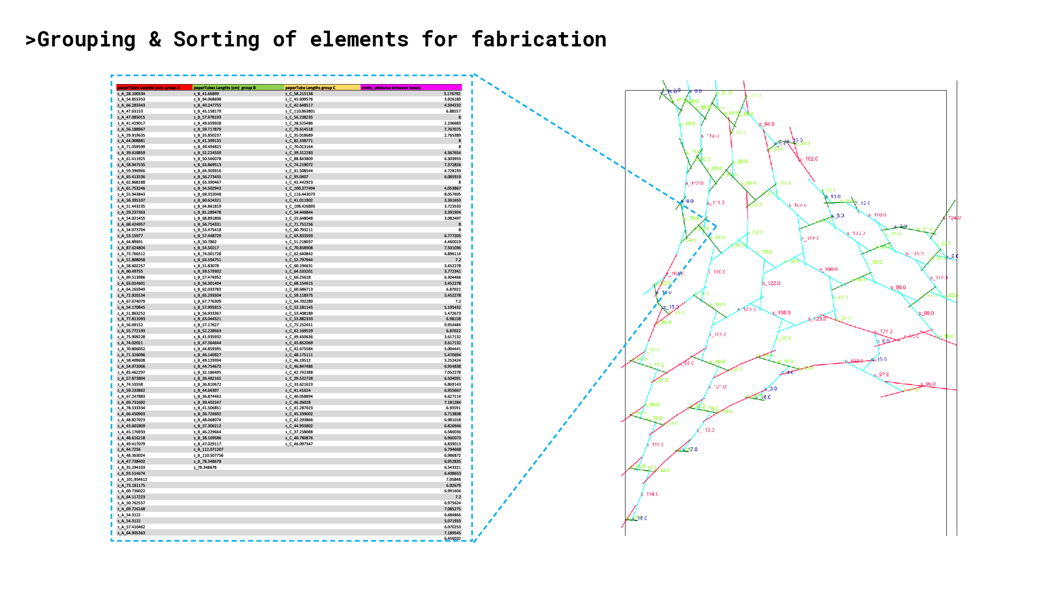This screenshot has width=1049, height=590.
Task: Click cell s_C_62.640842
Action: pos(299,254)
